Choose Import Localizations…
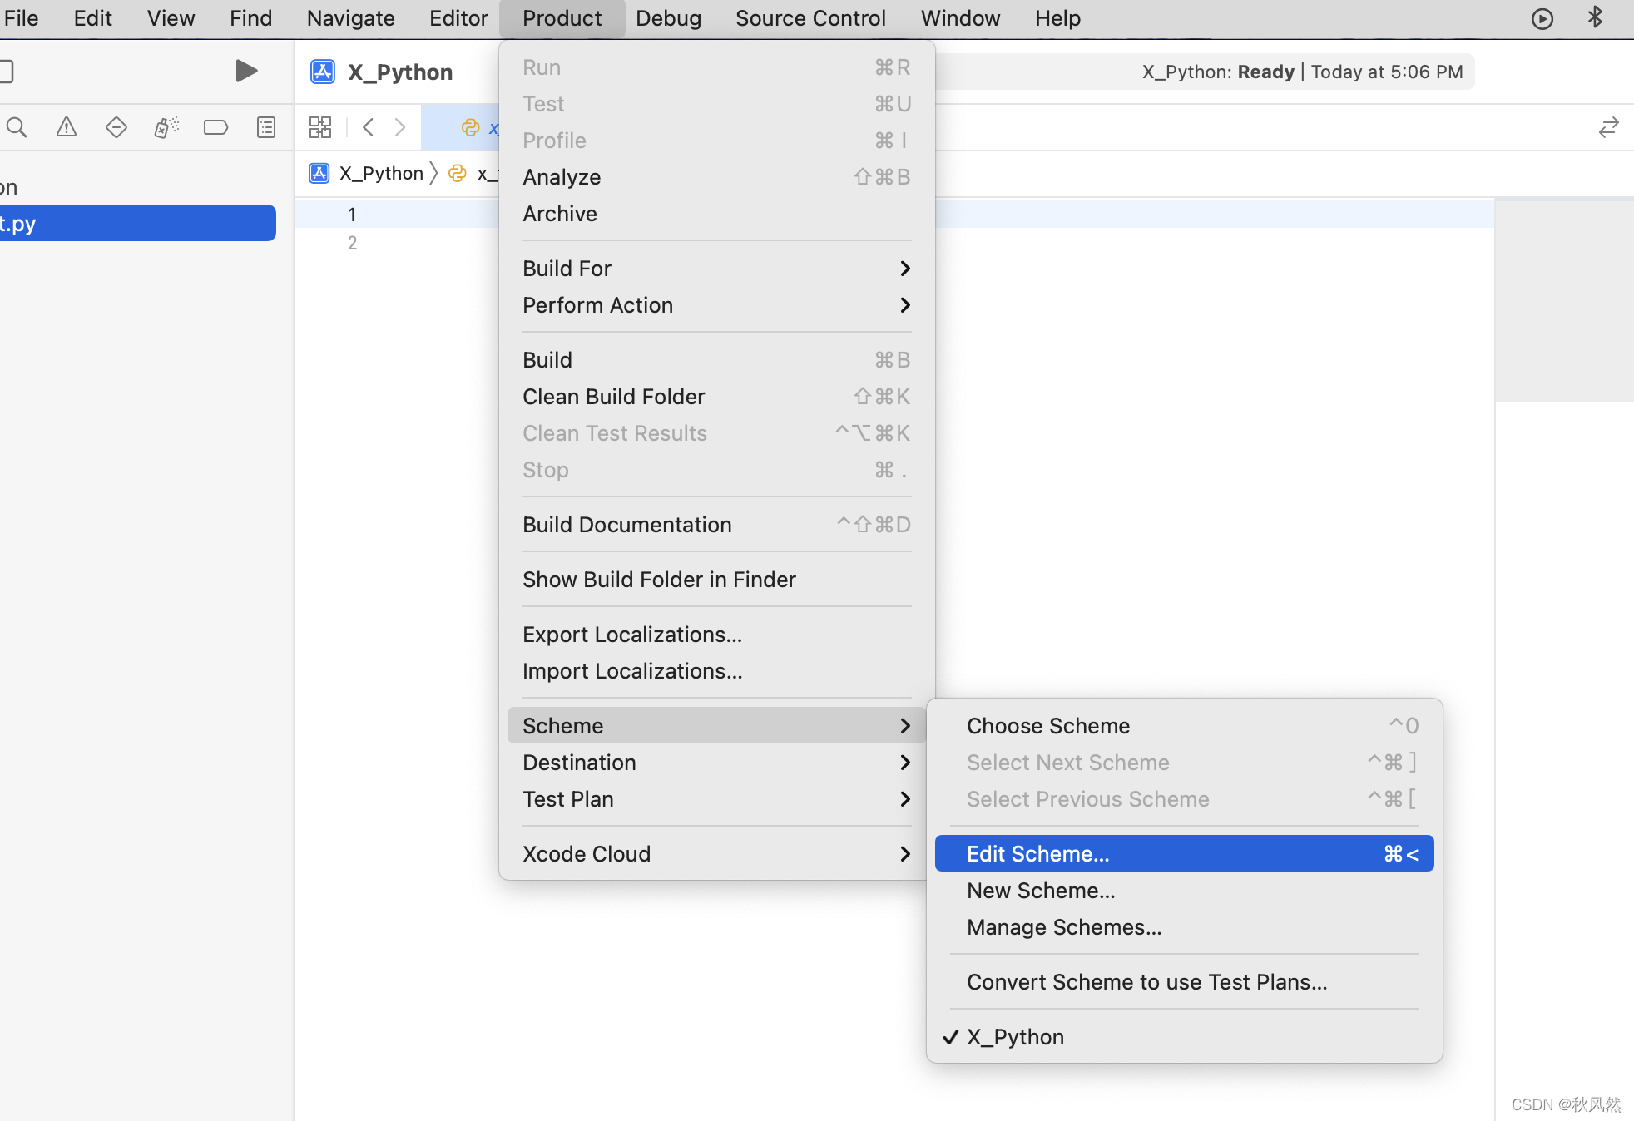 [716, 671]
